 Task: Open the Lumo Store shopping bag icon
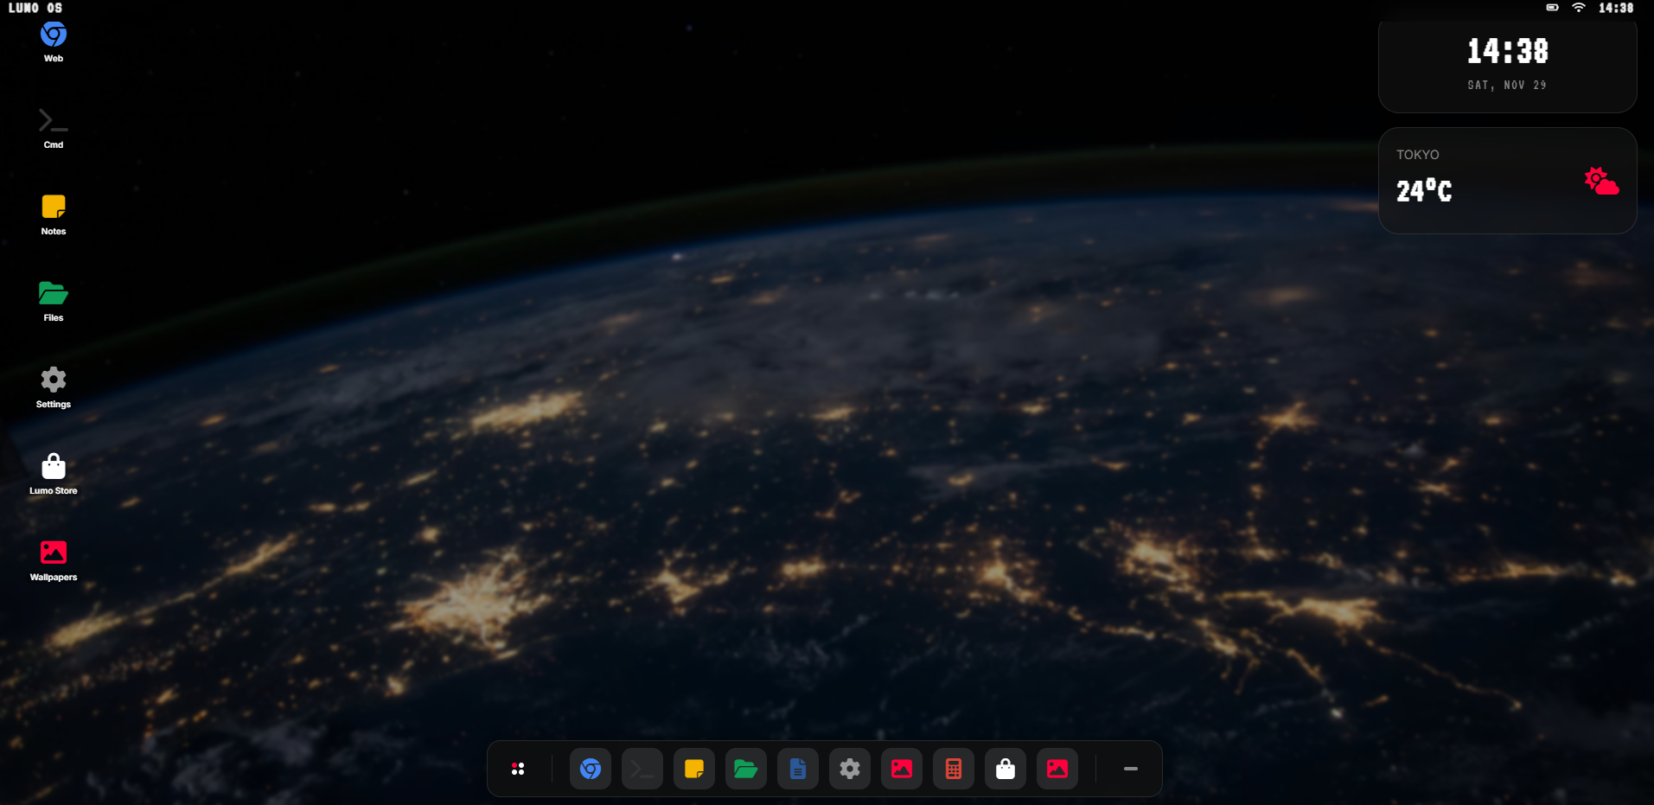[x=1005, y=768]
